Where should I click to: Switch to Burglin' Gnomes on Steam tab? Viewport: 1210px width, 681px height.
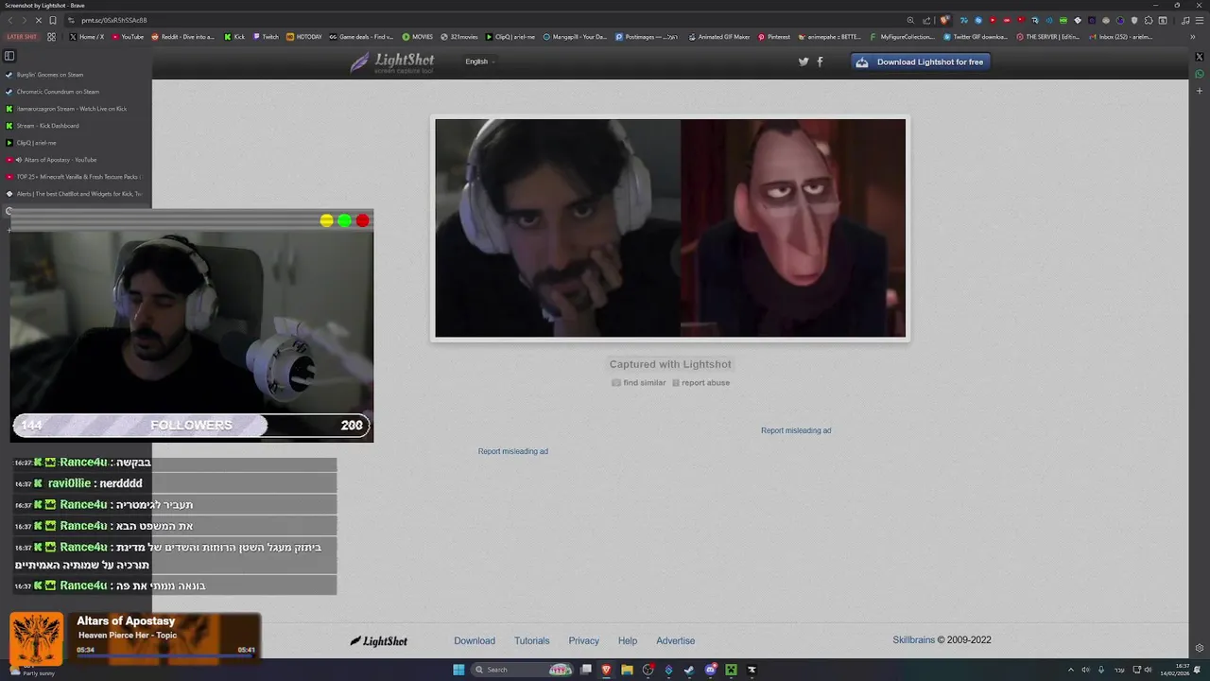tap(76, 75)
